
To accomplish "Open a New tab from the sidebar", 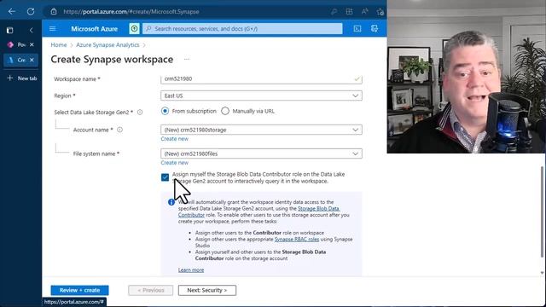I will (x=21, y=78).
